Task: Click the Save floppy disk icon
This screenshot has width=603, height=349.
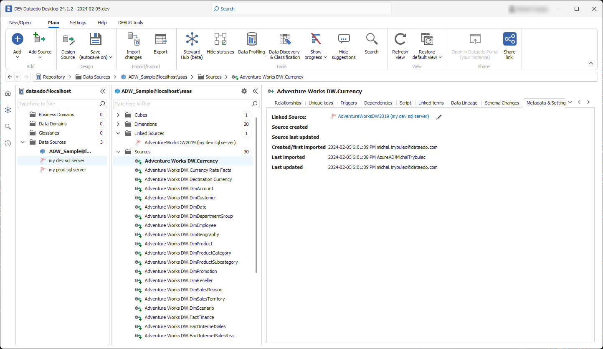Action: click(x=96, y=39)
